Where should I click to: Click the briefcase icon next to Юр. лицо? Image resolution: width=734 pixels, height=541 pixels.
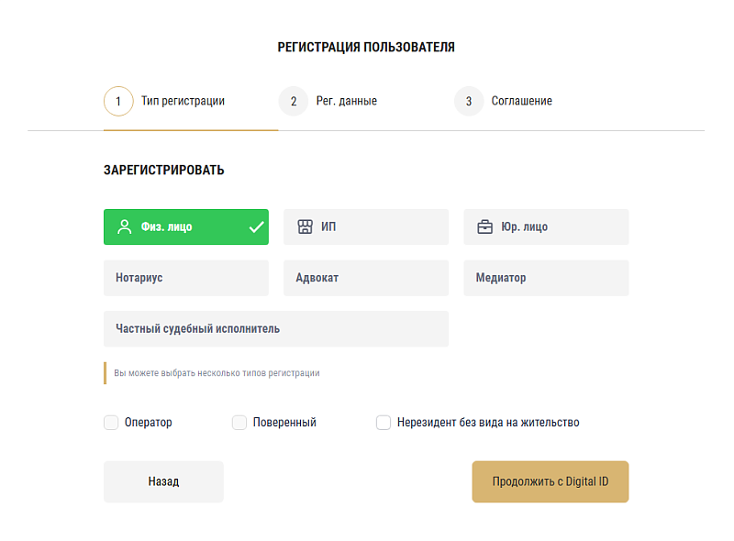[x=485, y=226]
